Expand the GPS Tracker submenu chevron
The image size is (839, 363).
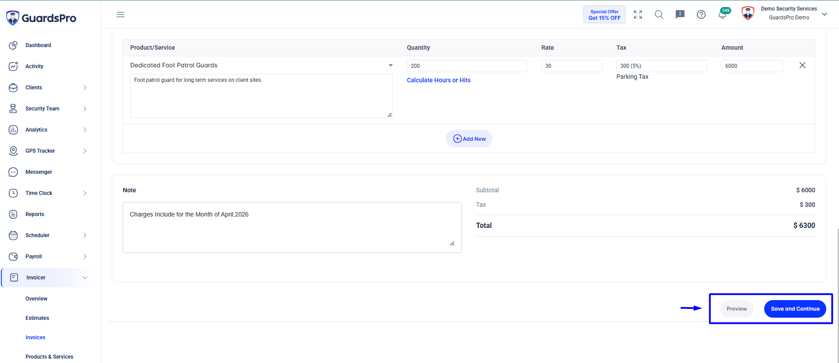(85, 151)
